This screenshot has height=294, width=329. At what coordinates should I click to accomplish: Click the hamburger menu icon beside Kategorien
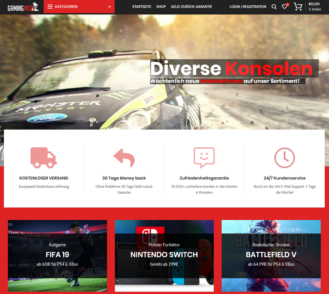click(50, 7)
